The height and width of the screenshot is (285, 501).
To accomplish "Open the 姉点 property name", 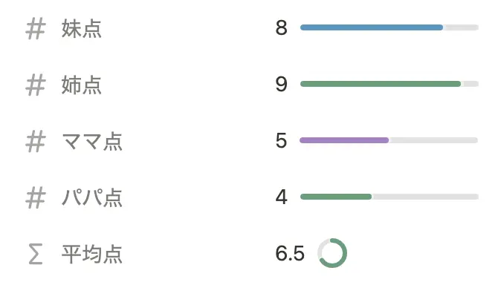I will coord(82,85).
